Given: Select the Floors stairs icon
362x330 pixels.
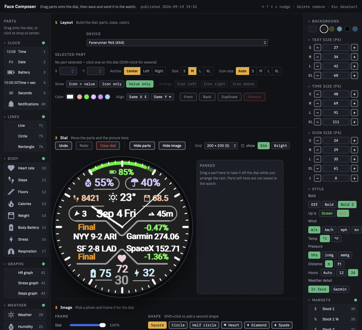Looking at the screenshot, I should (11, 192).
